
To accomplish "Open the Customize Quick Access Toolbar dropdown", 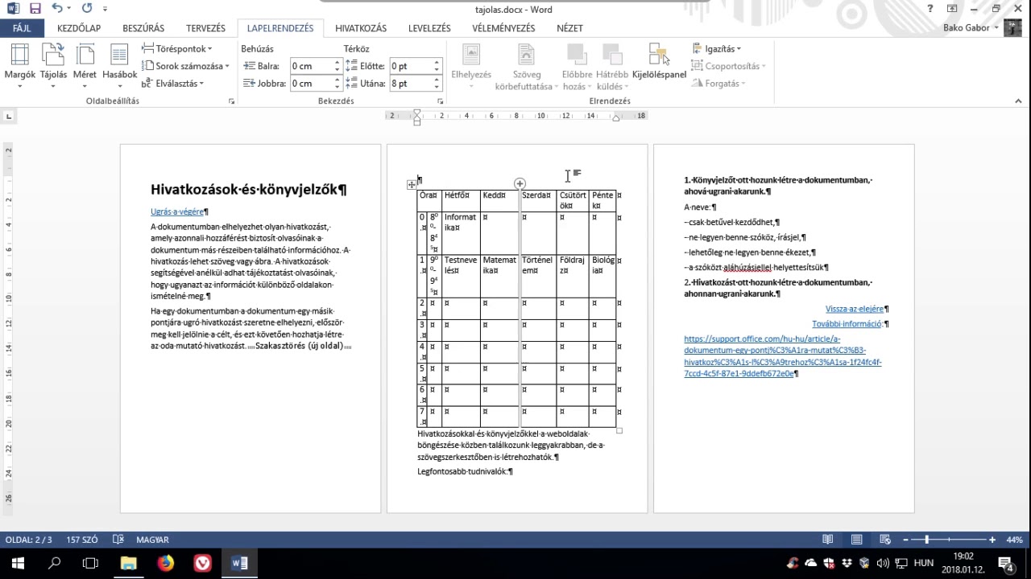I will click(105, 10).
